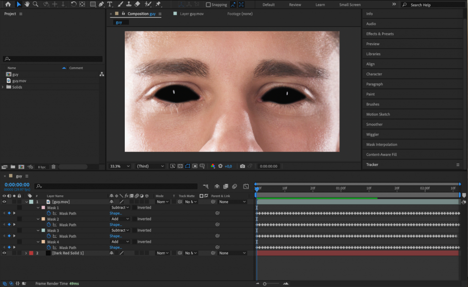Image resolution: width=468 pixels, height=287 pixels.
Task: Select the Clone Stamp tool
Action: (129, 4)
